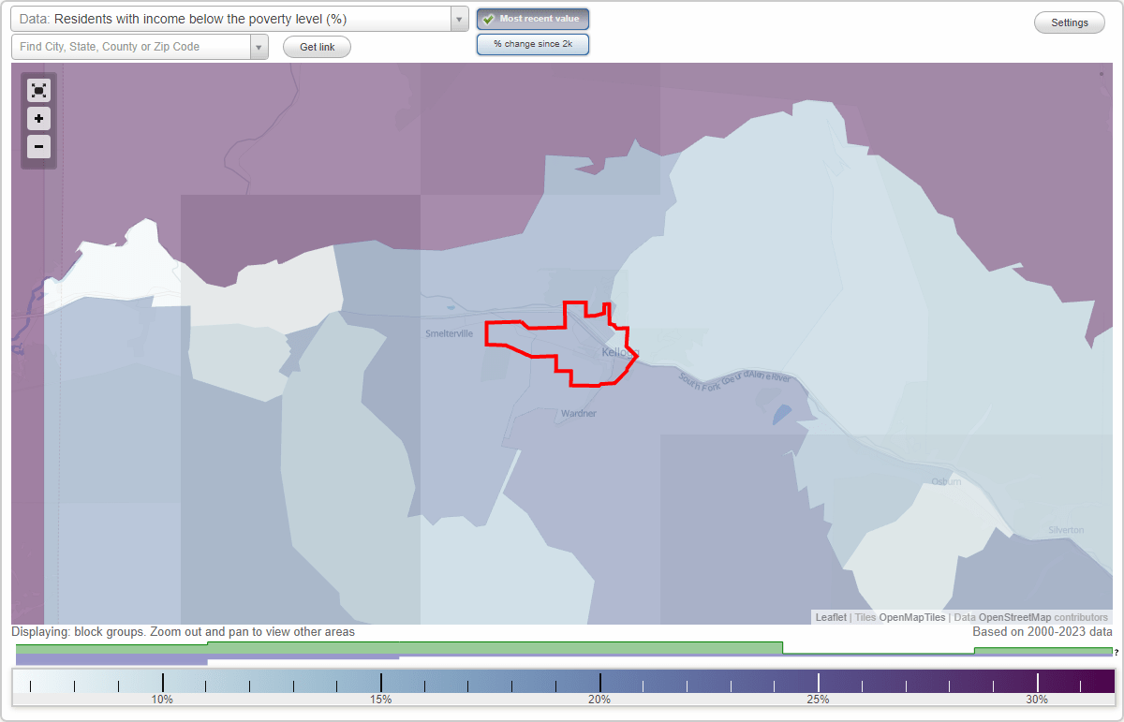
Task: Click the South Fork Coeur d'Alene River label
Action: pos(735,379)
